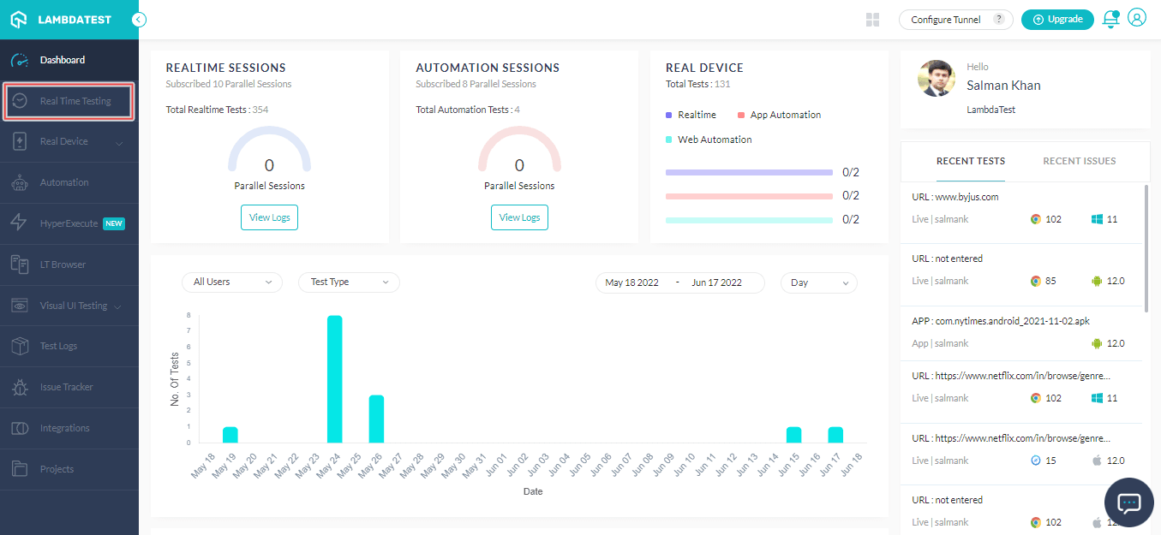1161x535 pixels.
Task: Toggle the Realtime legend series
Action: pyautogui.click(x=696, y=115)
